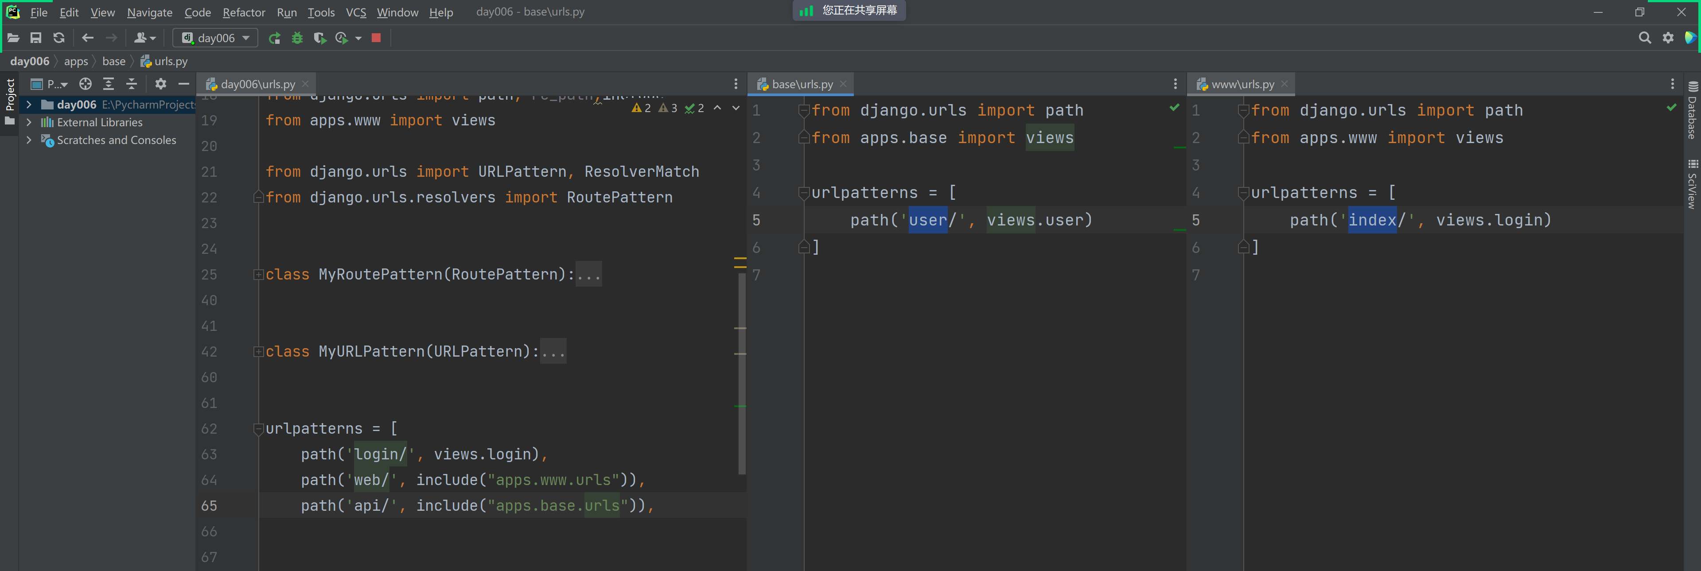Navigate back with the left arrow icon
1701x571 pixels.
pyautogui.click(x=88, y=38)
